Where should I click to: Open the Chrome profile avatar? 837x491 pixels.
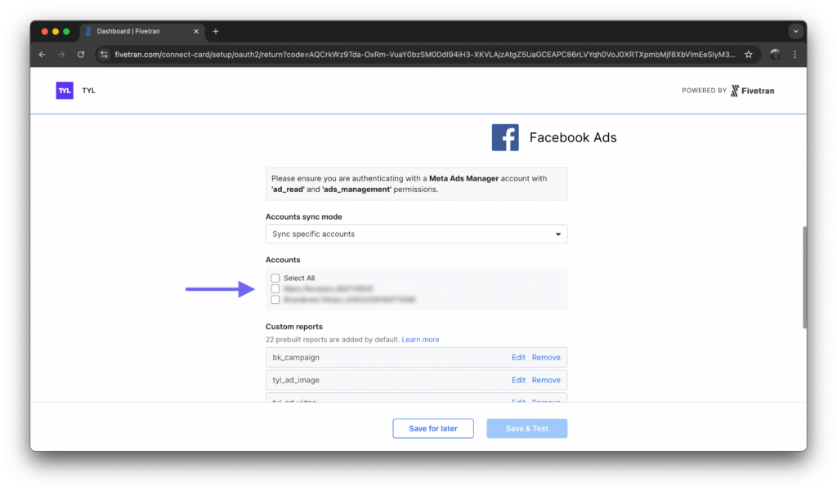click(x=775, y=55)
